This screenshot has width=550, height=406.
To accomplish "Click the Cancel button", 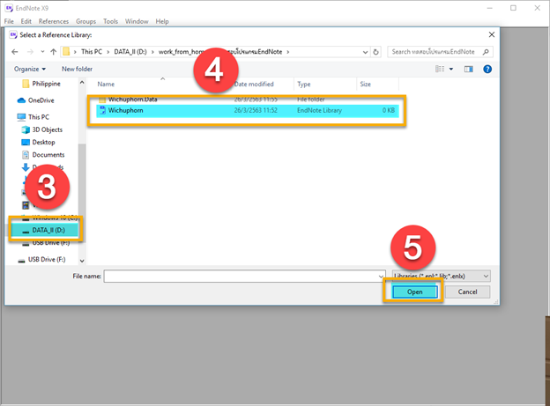I will pos(467,292).
